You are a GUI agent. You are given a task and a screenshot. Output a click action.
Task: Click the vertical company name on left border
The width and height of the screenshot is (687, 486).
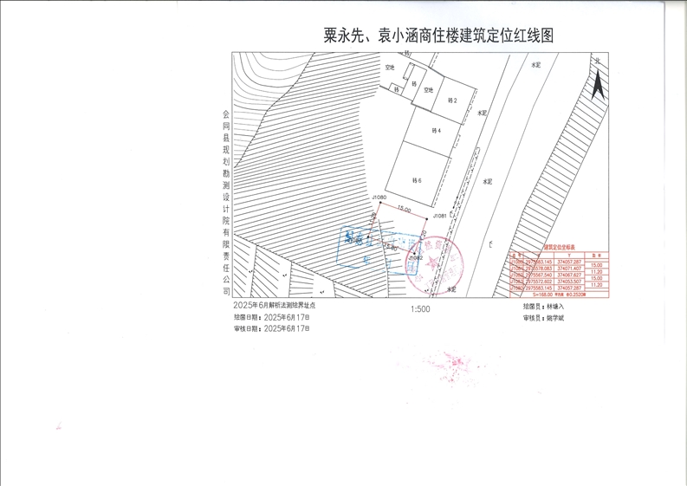226,197
